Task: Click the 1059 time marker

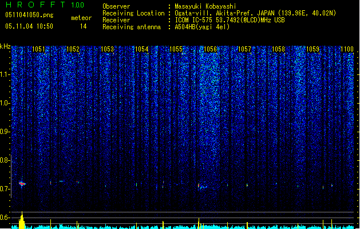Action: pyautogui.click(x=312, y=49)
